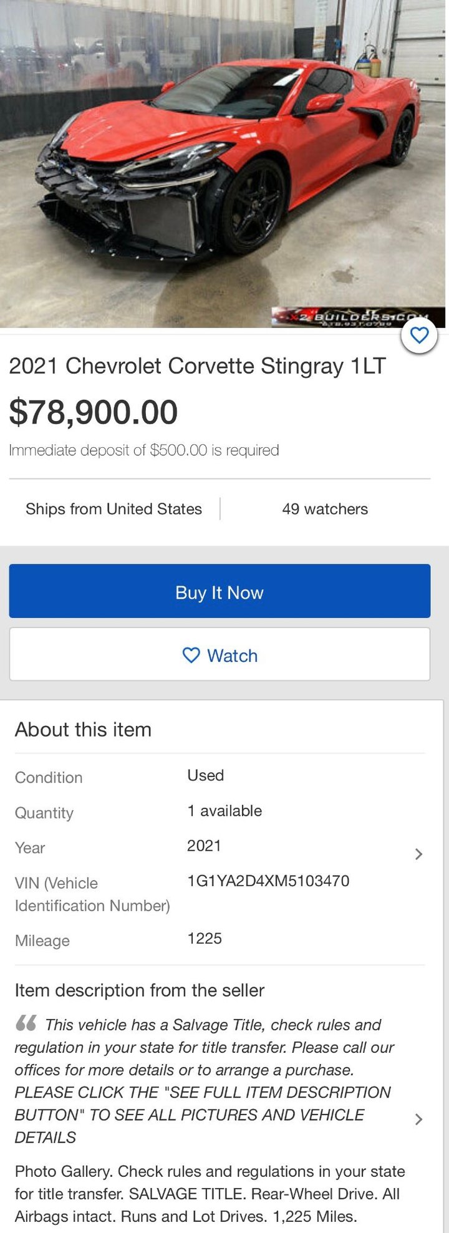Click the quotation mark icon beside the seller description

[26, 1023]
